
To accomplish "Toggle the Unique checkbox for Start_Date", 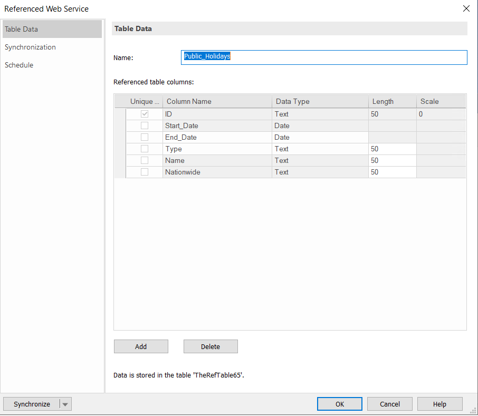I will point(145,125).
